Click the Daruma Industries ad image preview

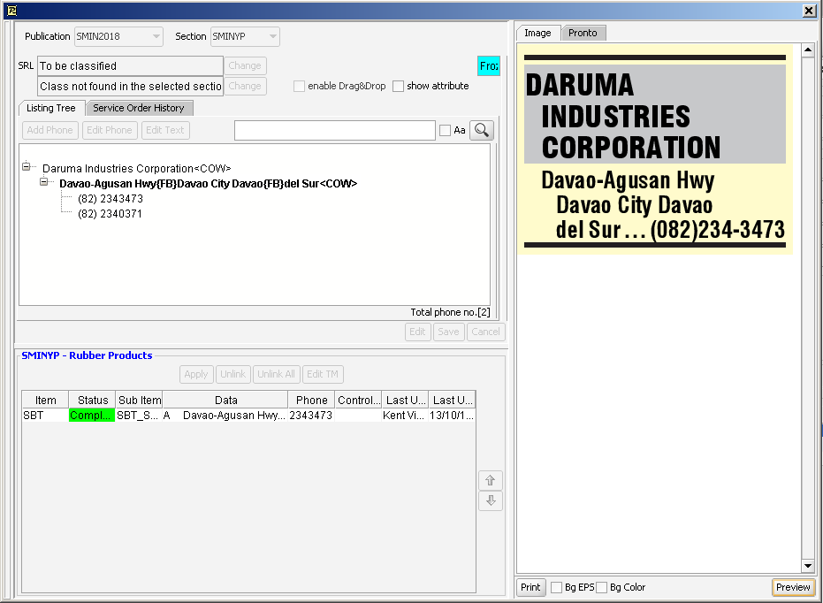(x=655, y=149)
